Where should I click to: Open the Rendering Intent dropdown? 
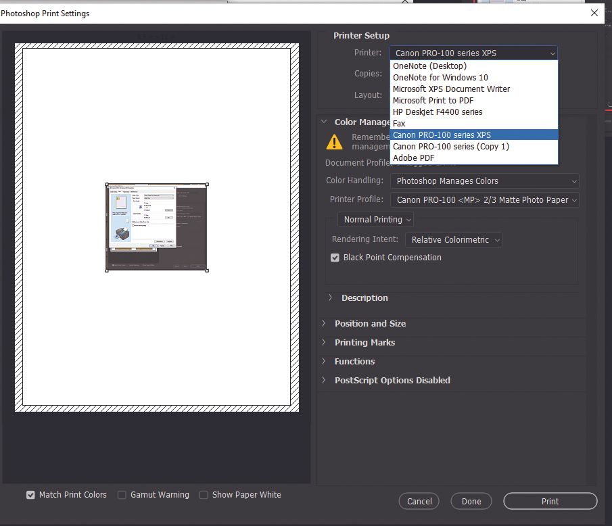click(453, 239)
